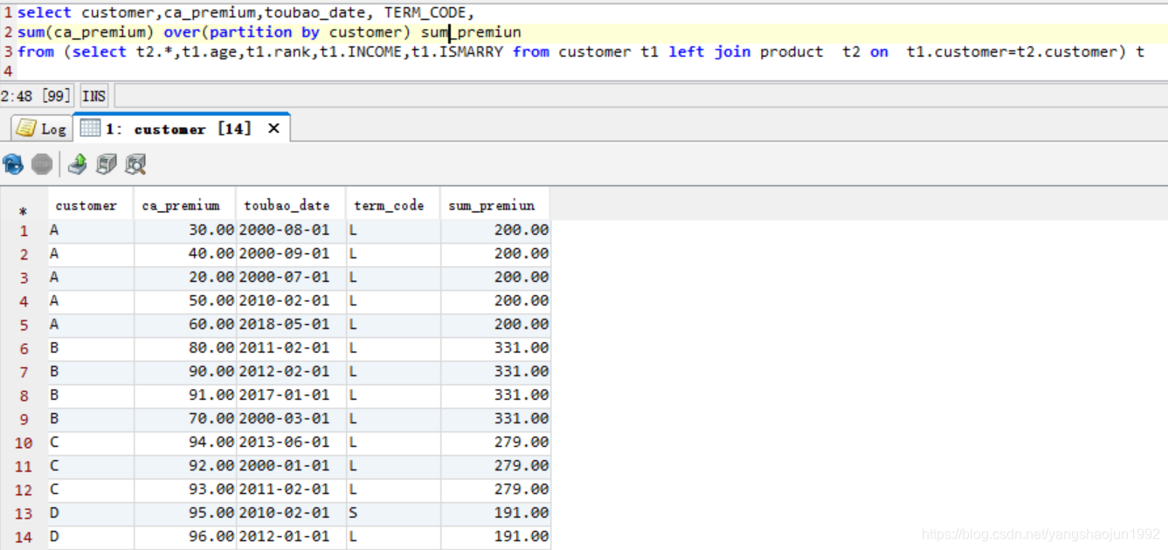This screenshot has height=550, width=1168.
Task: Click the ca_premium cell 50.00
Action: pos(185,301)
